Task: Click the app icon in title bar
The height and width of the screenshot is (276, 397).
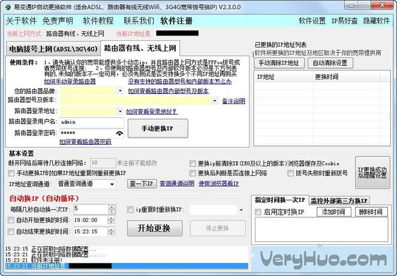Action: [8, 7]
